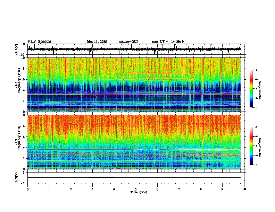Image resolution: width=275 pixels, height=212 pixels.
Task: Click time-axis tick label "6"
Action: (x=158, y=189)
